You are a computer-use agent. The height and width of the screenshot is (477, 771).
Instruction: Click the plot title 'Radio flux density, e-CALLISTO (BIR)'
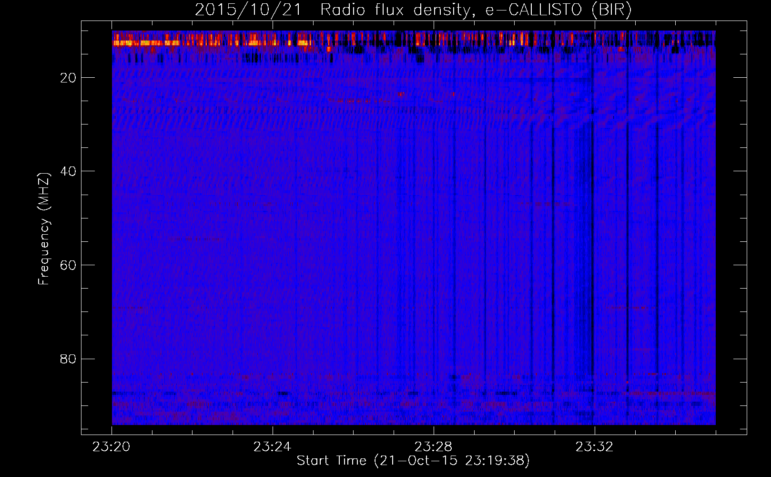coord(476,10)
